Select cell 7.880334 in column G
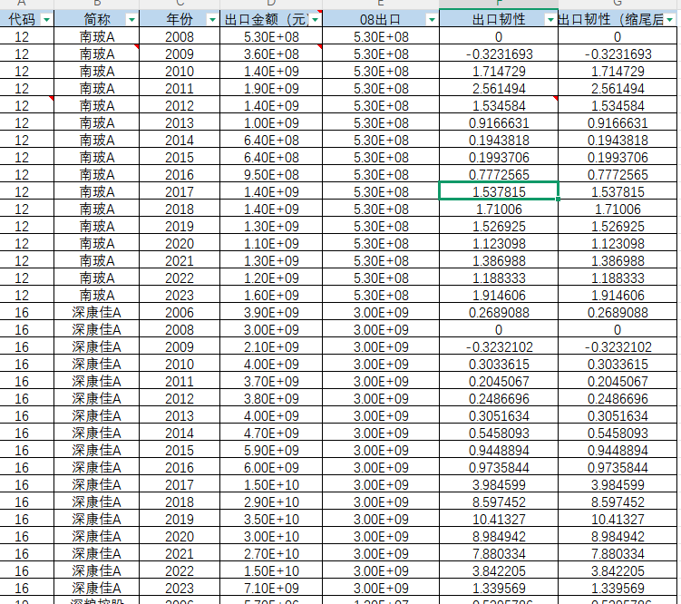The height and width of the screenshot is (604, 681). pyautogui.click(x=618, y=553)
